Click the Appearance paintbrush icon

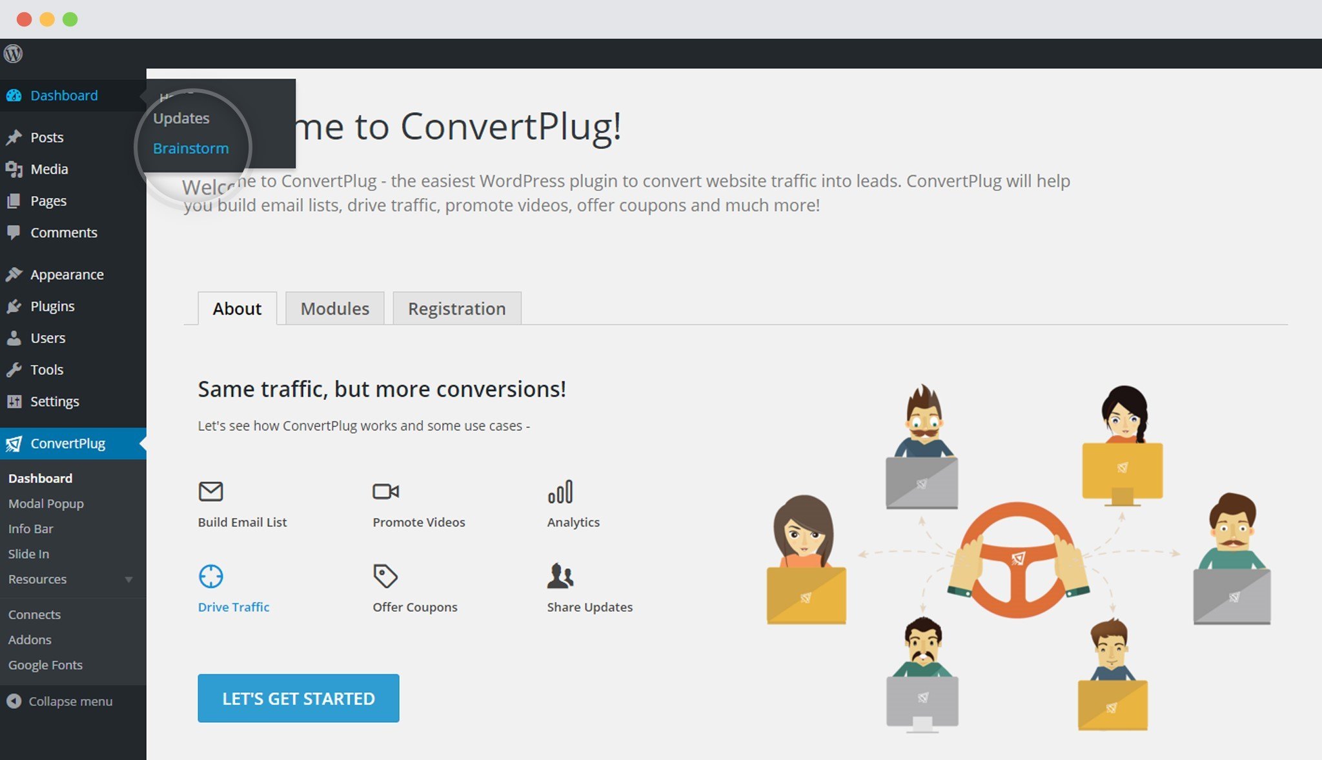click(x=14, y=274)
